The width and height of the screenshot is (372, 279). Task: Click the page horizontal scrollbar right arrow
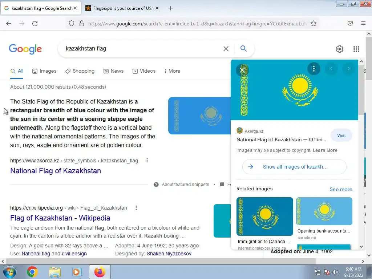363,262
